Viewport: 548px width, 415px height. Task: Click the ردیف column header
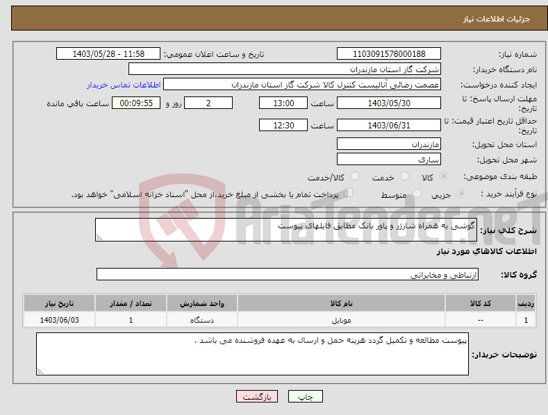(526, 303)
